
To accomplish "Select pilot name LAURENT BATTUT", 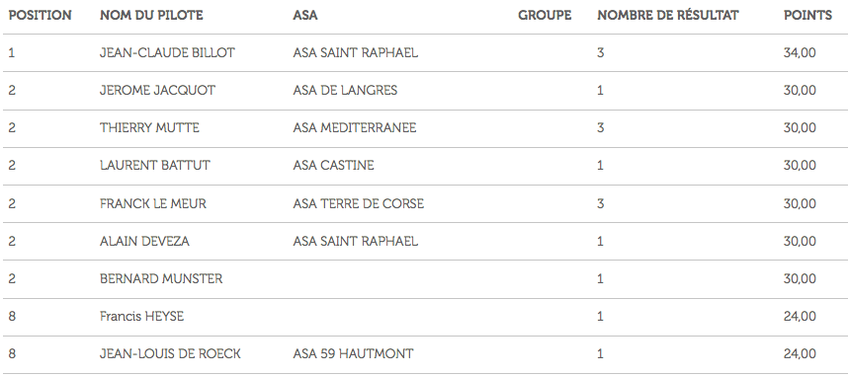I will 154,166.
